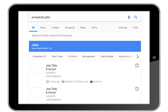168x112 pixels.
Task: Click the prospects jobs search field
Action: click(x=76, y=17)
